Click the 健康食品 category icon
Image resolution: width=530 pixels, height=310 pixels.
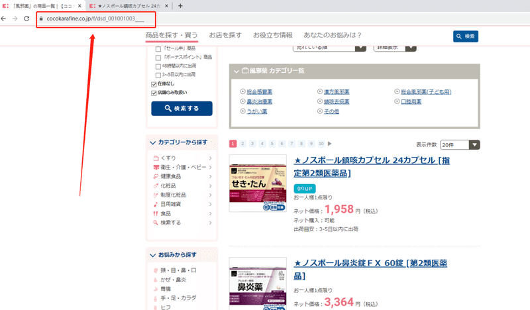pos(156,176)
